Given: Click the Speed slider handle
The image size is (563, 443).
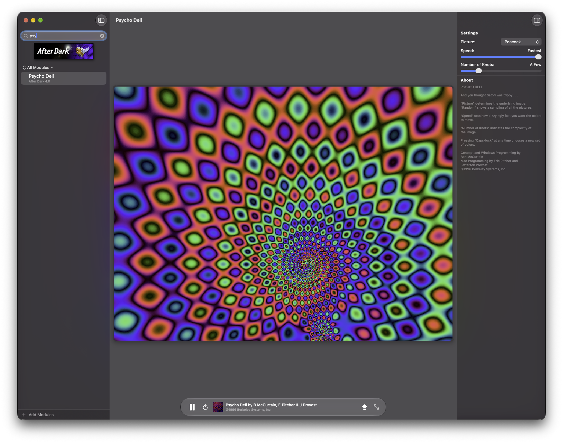Looking at the screenshot, I should (538, 57).
